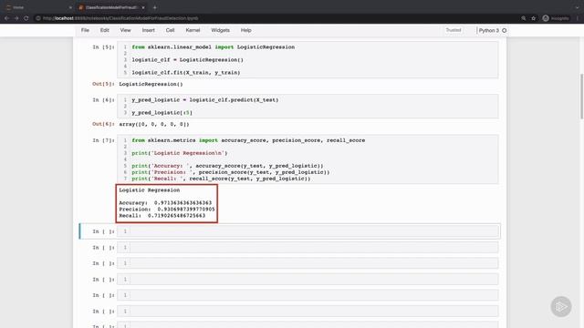Image resolution: width=584 pixels, height=328 pixels.
Task: Click the Out[5] LogisticRegression() output
Action: (x=151, y=84)
